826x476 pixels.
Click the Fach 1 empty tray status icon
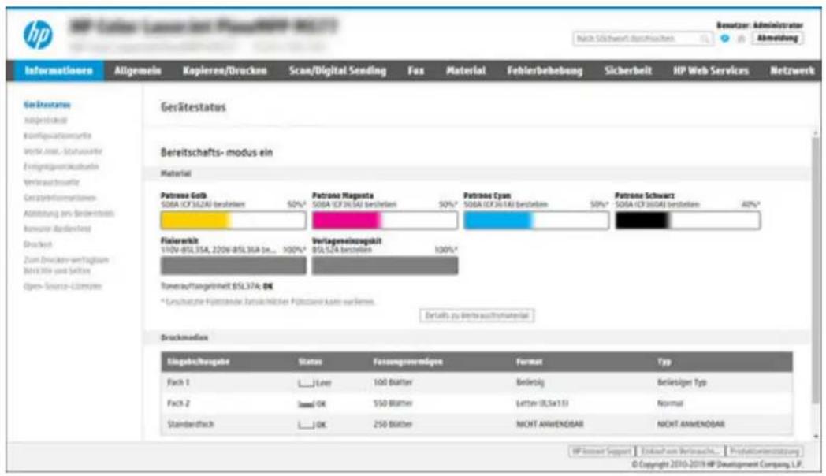(x=306, y=383)
